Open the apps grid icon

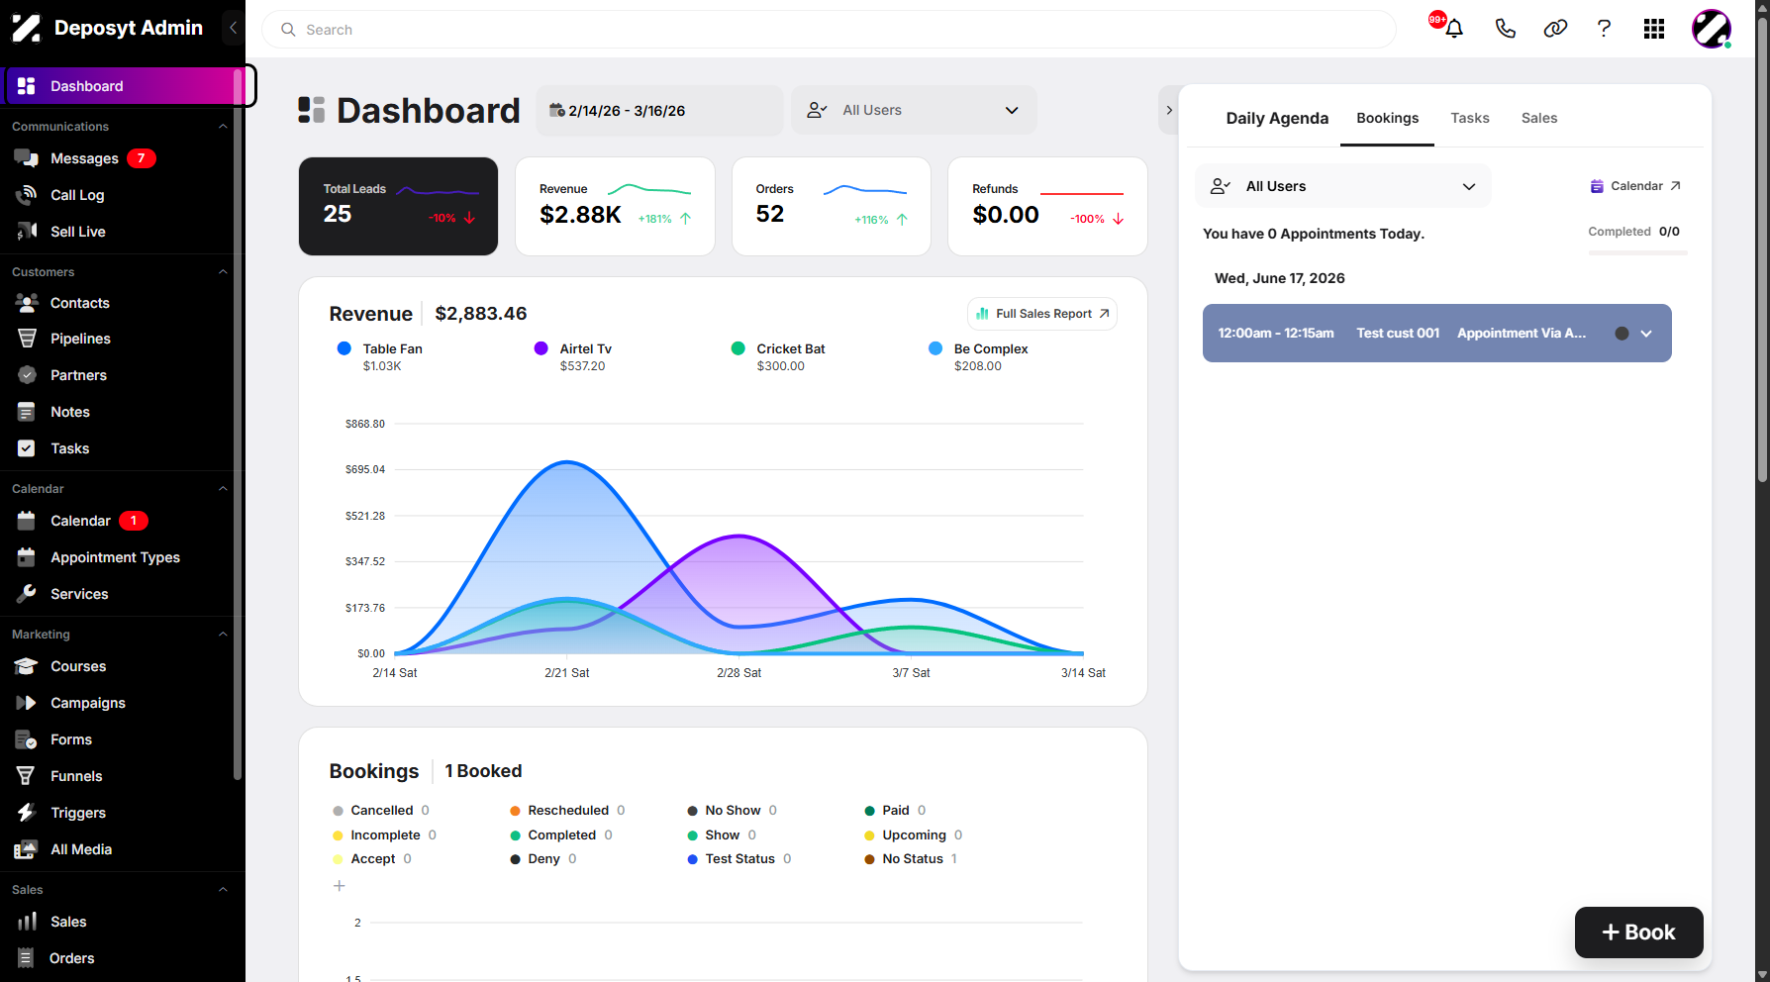tap(1654, 29)
